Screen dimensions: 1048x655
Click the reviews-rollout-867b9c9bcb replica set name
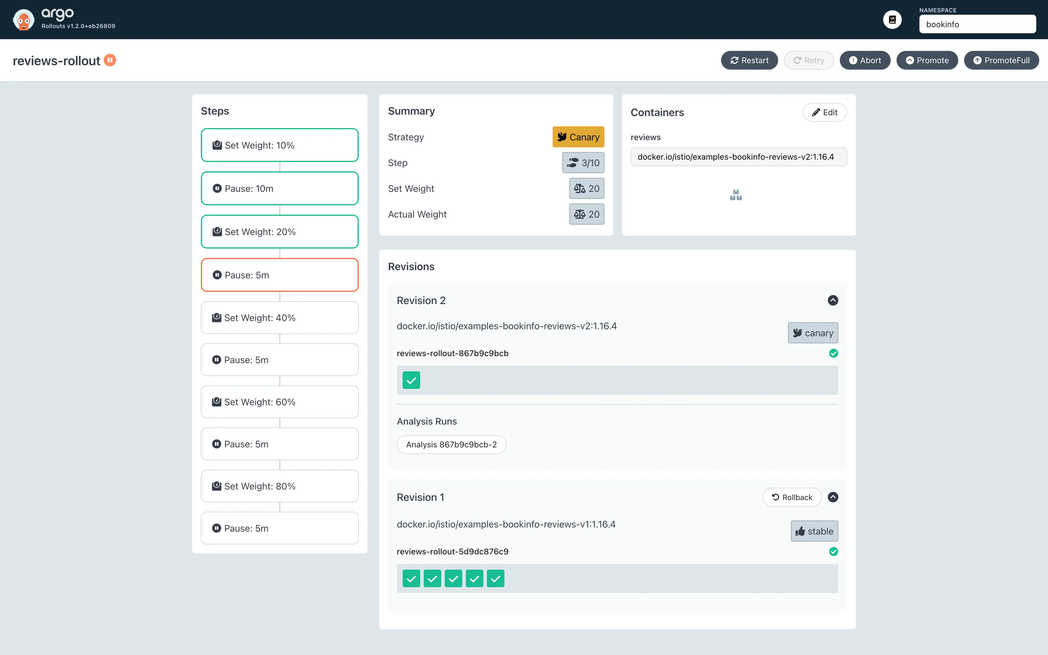point(453,353)
